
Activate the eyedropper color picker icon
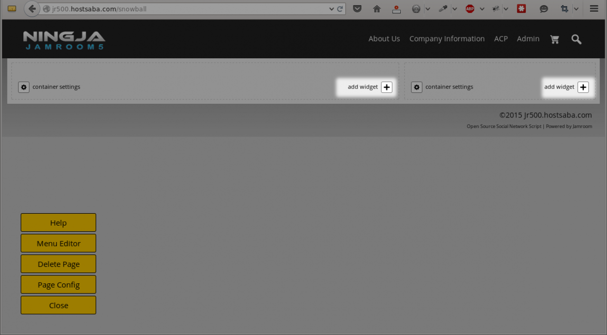tap(443, 9)
